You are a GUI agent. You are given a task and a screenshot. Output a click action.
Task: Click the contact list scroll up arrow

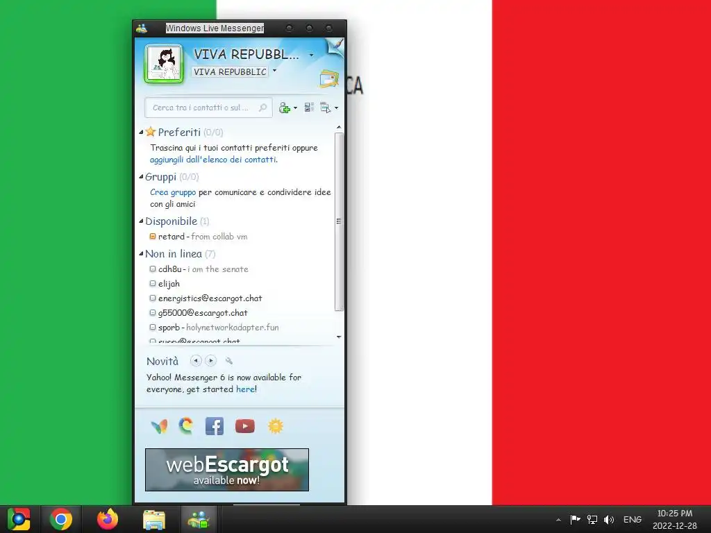coord(339,128)
